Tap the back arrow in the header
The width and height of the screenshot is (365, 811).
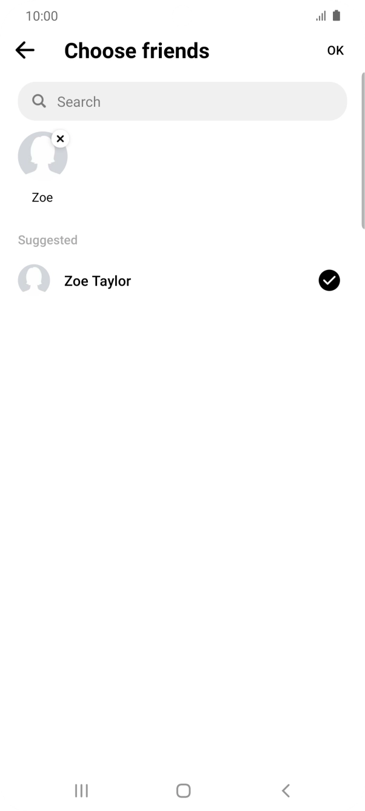(25, 50)
